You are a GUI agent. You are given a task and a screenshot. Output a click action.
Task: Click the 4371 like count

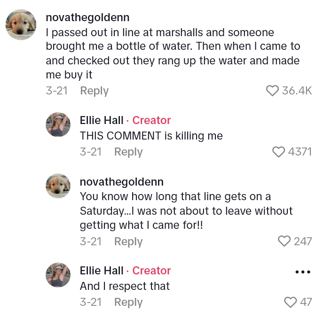(x=300, y=152)
